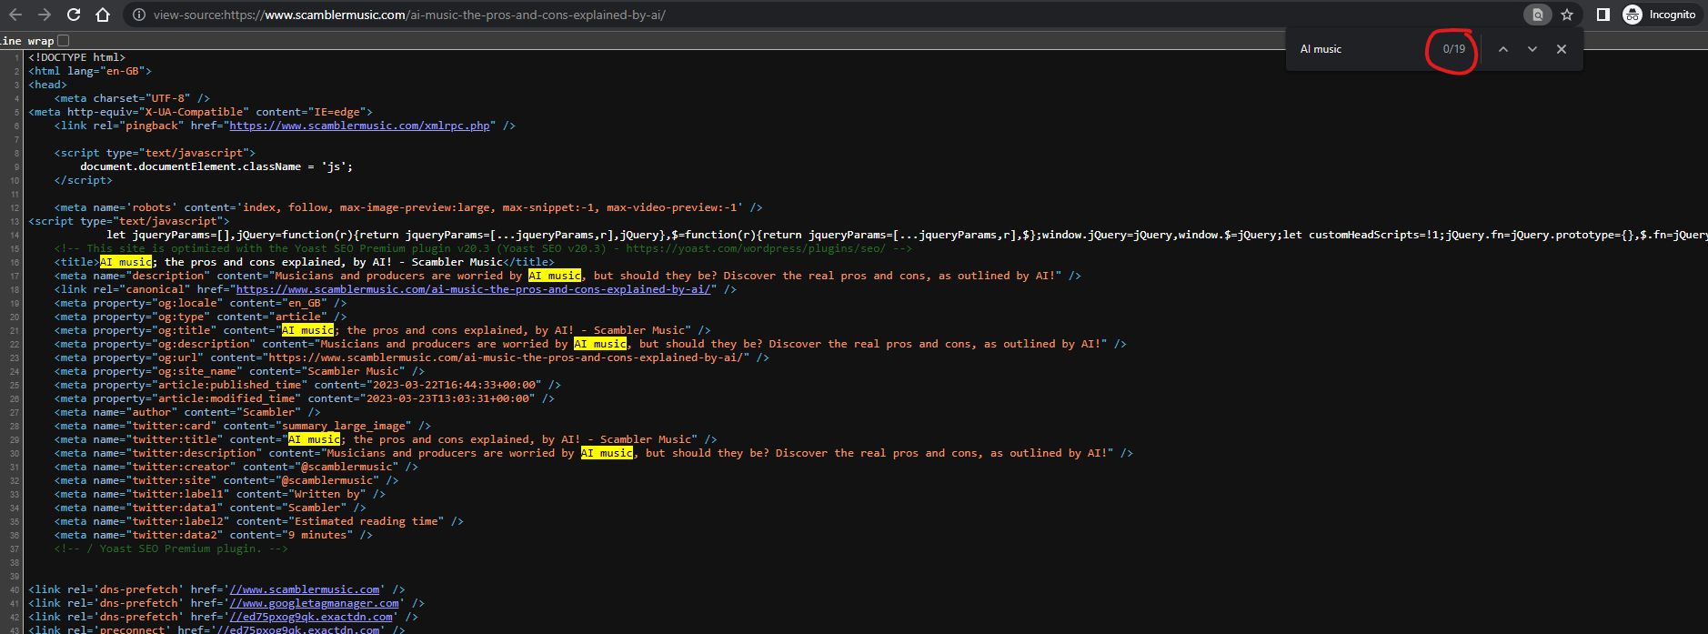Viewport: 1708px width, 634px height.
Task: Jump to previous find result
Action: tap(1503, 49)
